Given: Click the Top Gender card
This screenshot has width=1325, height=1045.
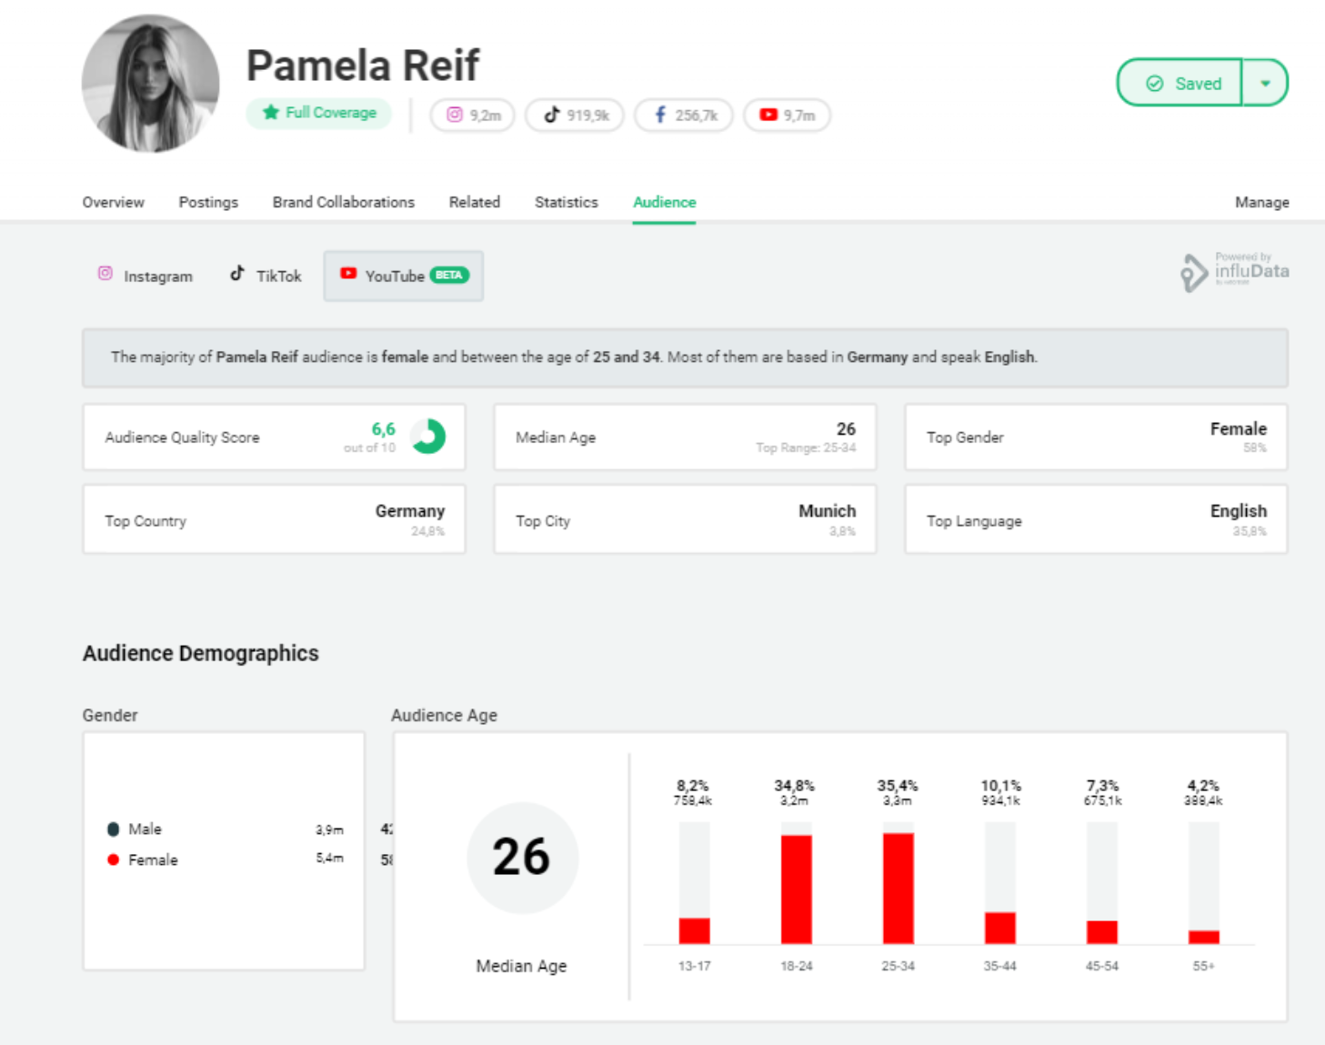Looking at the screenshot, I should pyautogui.click(x=1096, y=437).
